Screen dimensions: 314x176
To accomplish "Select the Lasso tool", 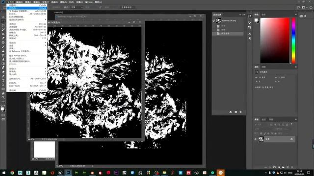I will (3, 25).
